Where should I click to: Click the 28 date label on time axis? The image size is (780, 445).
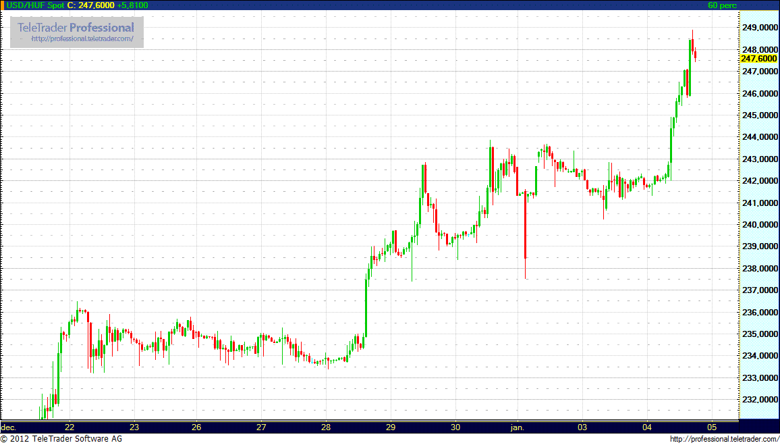pos(326,427)
